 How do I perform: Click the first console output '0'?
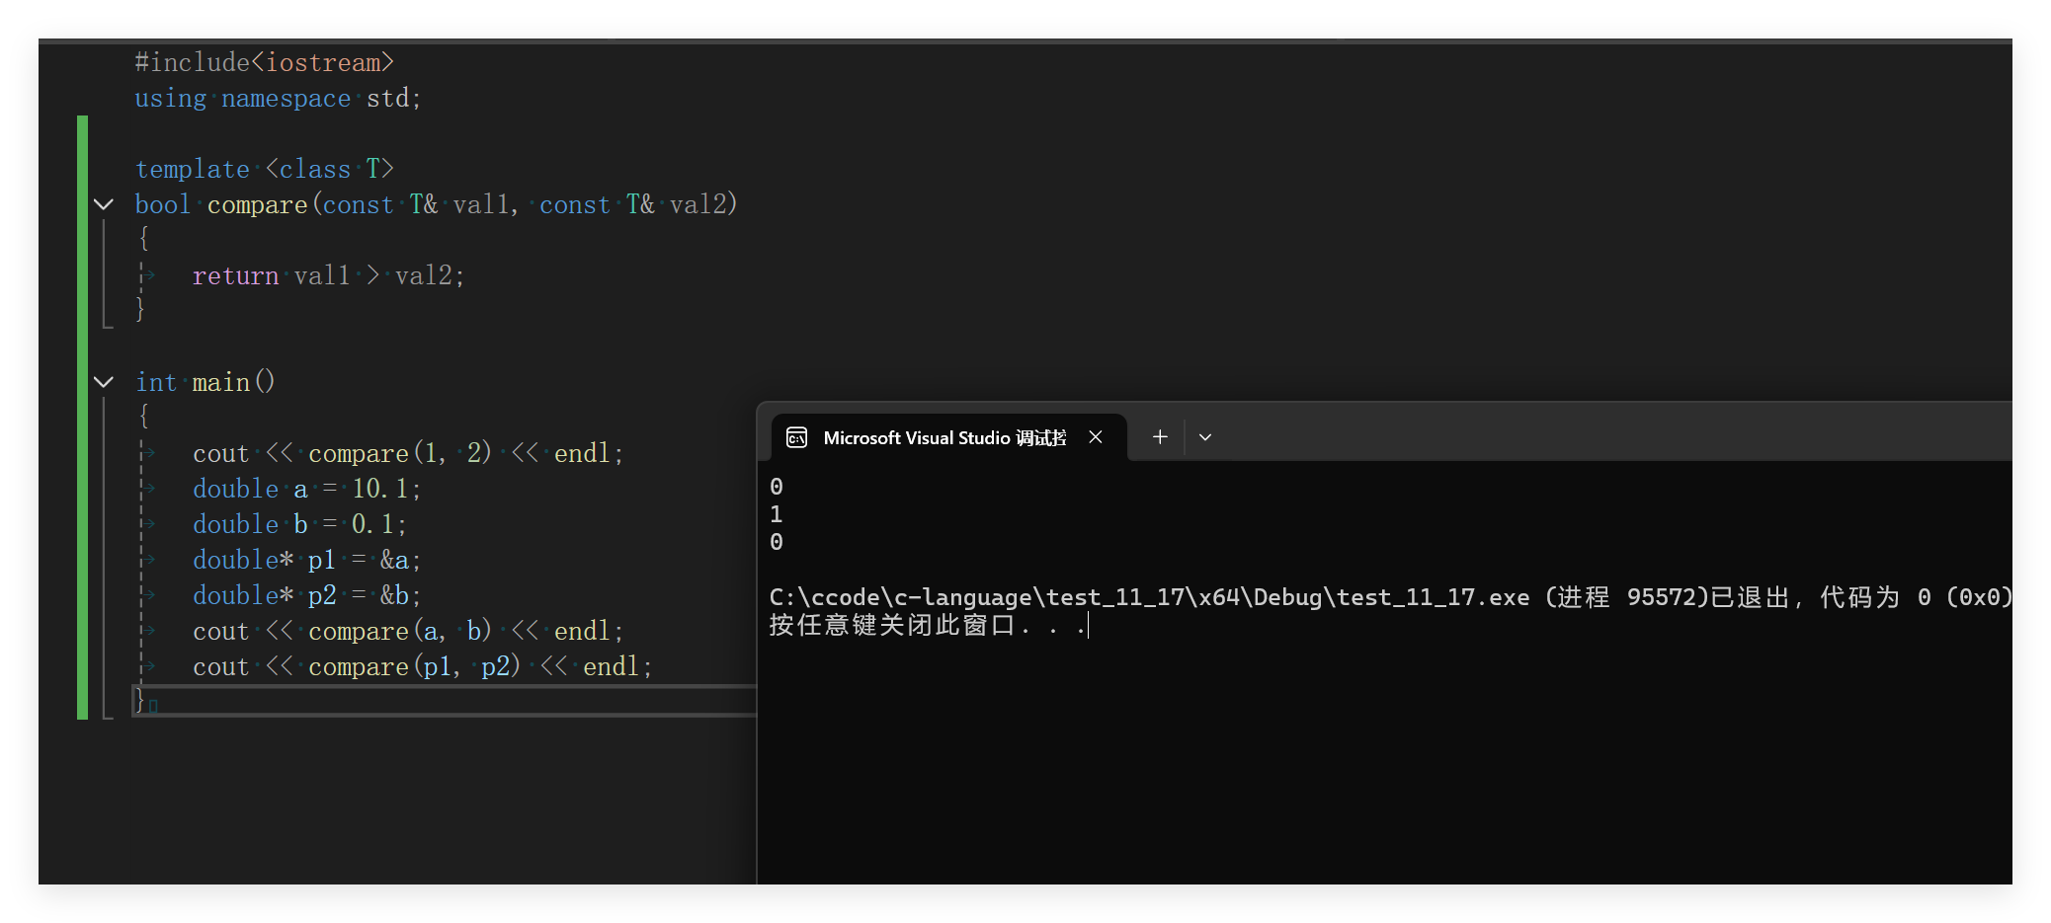(777, 487)
